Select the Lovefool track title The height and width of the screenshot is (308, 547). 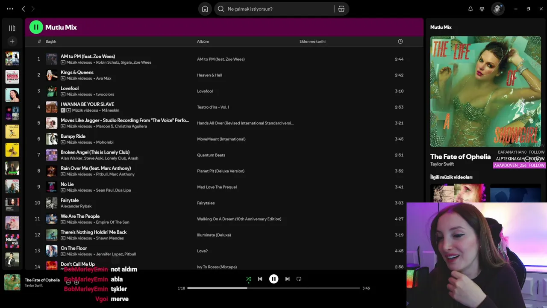pyautogui.click(x=70, y=89)
